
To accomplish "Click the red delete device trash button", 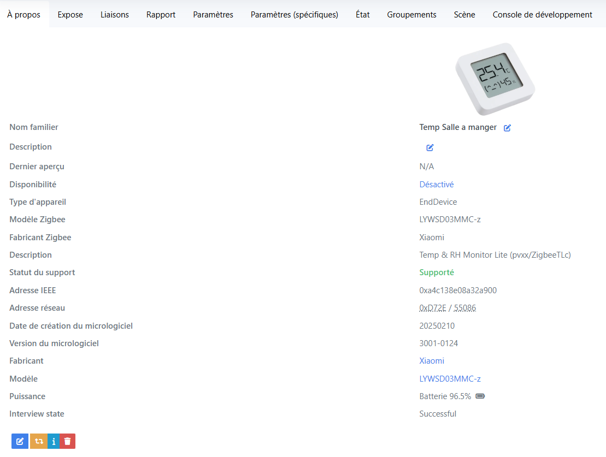I will [67, 441].
